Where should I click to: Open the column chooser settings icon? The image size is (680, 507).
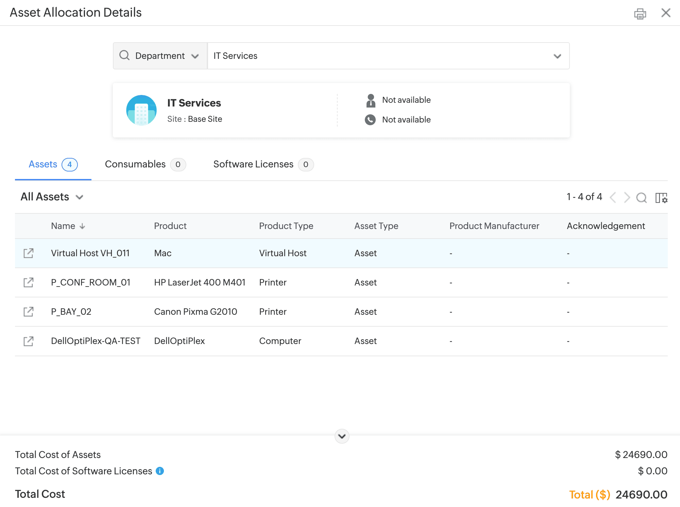pos(661,198)
